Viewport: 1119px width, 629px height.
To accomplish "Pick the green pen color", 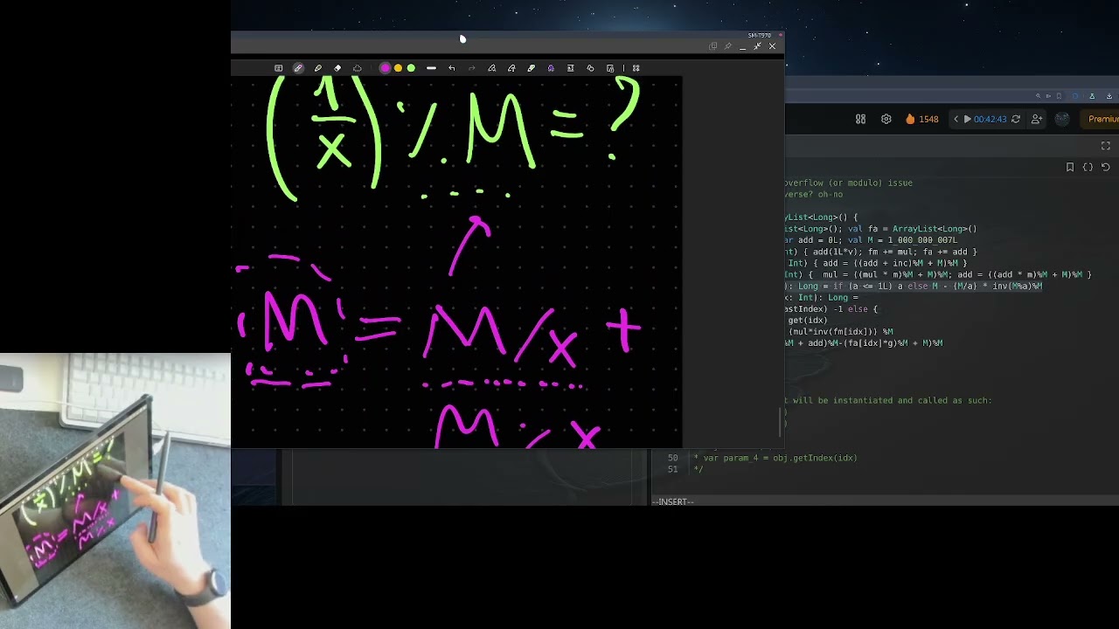I will (411, 68).
